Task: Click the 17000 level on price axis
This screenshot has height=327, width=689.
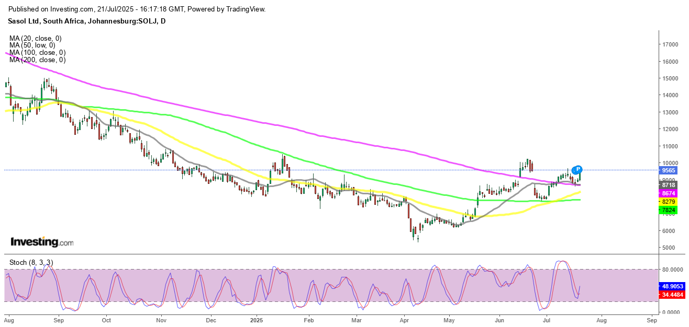Action: point(672,45)
